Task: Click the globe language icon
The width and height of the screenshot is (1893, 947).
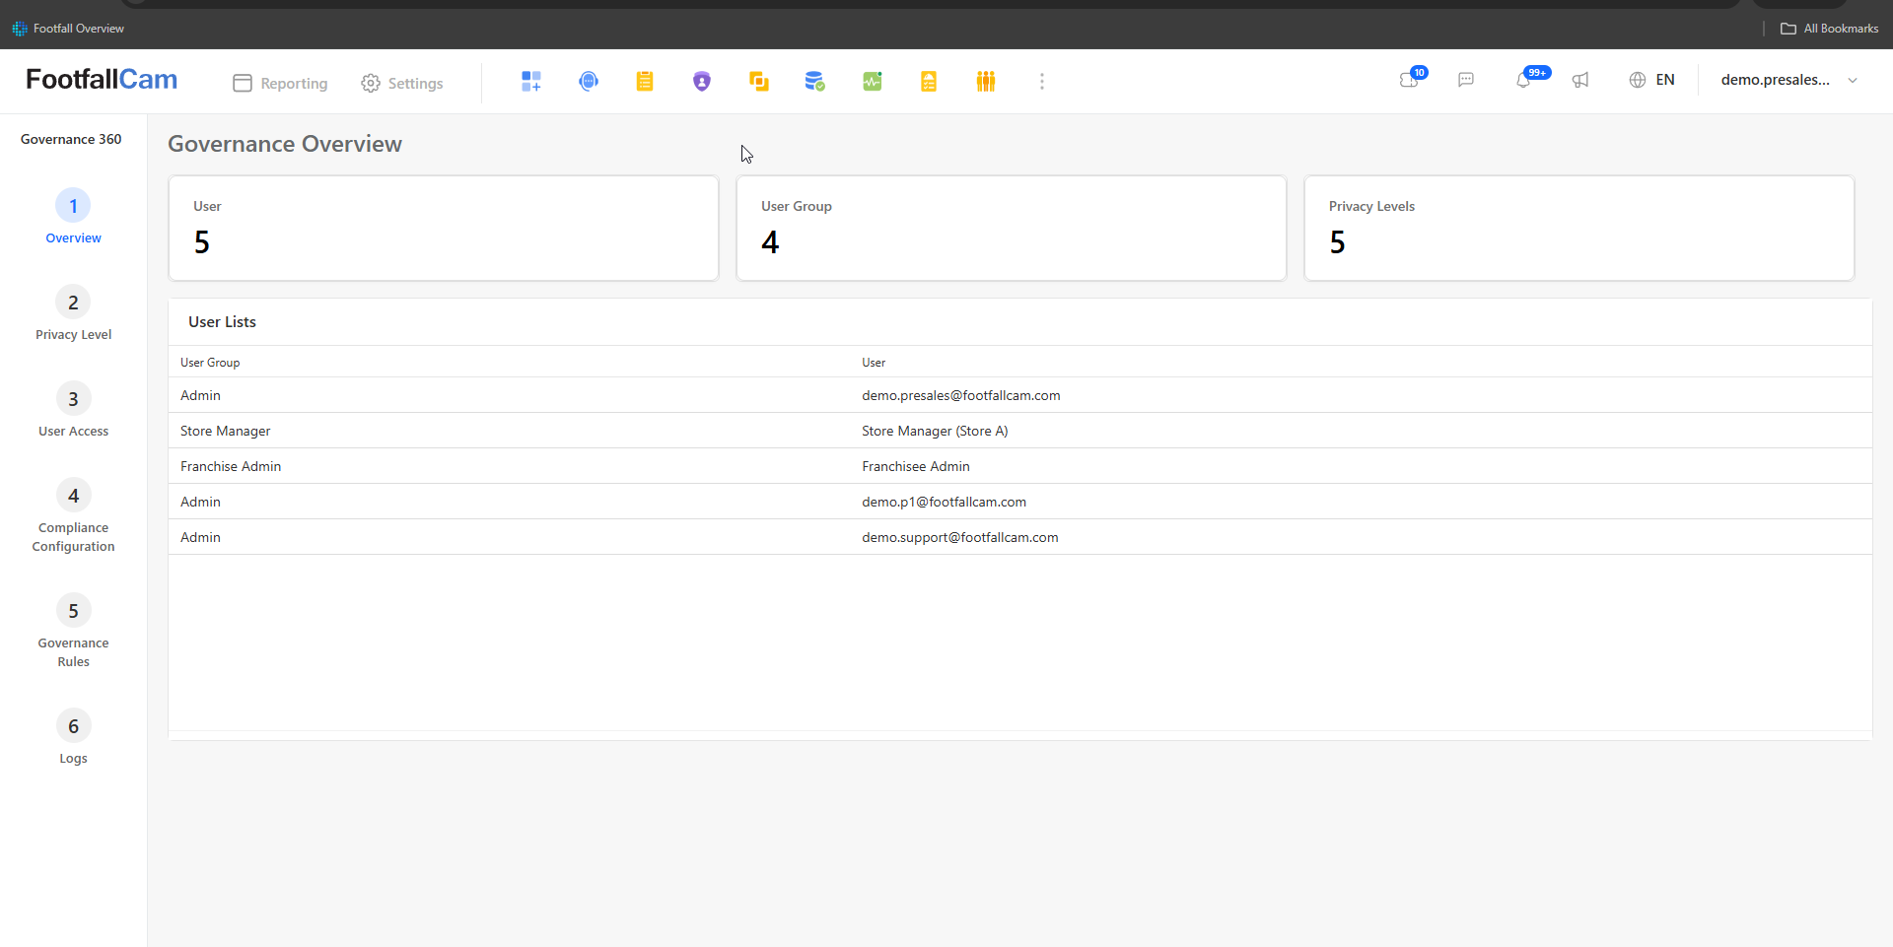Action: [1638, 80]
